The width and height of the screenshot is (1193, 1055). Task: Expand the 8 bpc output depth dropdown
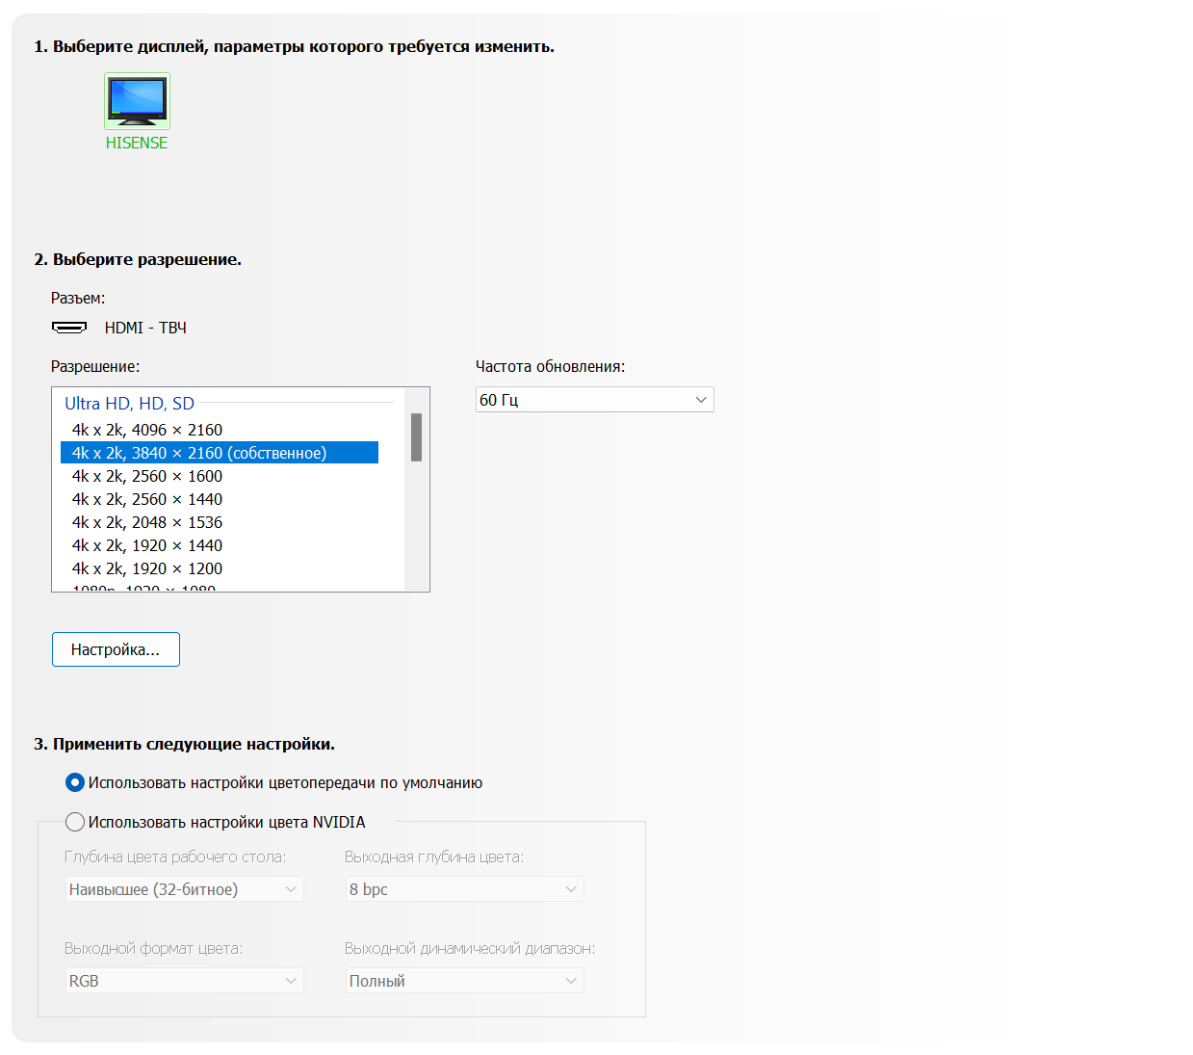pos(464,889)
